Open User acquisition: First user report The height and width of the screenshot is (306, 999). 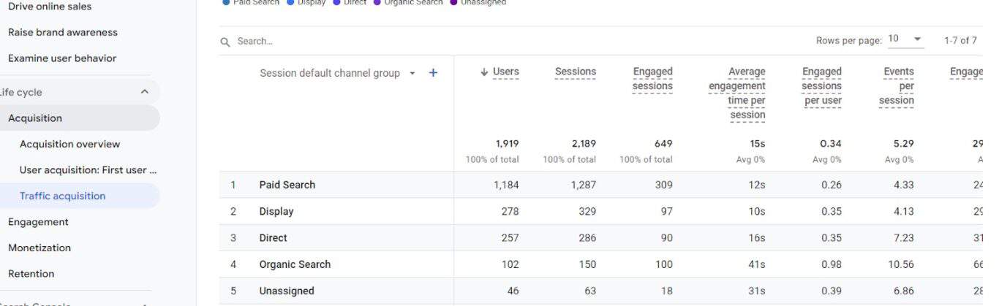pos(88,170)
